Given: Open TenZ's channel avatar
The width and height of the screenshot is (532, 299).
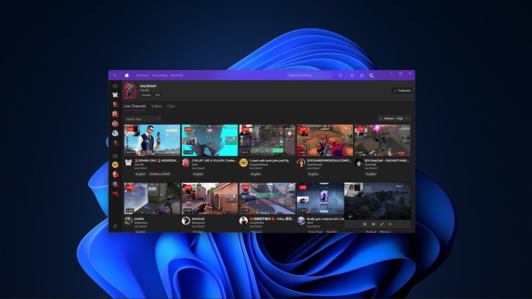Looking at the screenshot, I should point(301,221).
